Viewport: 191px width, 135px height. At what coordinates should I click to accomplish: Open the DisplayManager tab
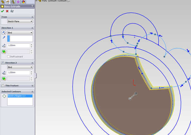point(23,2)
